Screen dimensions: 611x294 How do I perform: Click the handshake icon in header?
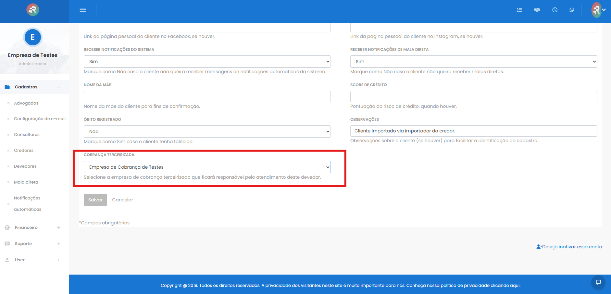537,10
